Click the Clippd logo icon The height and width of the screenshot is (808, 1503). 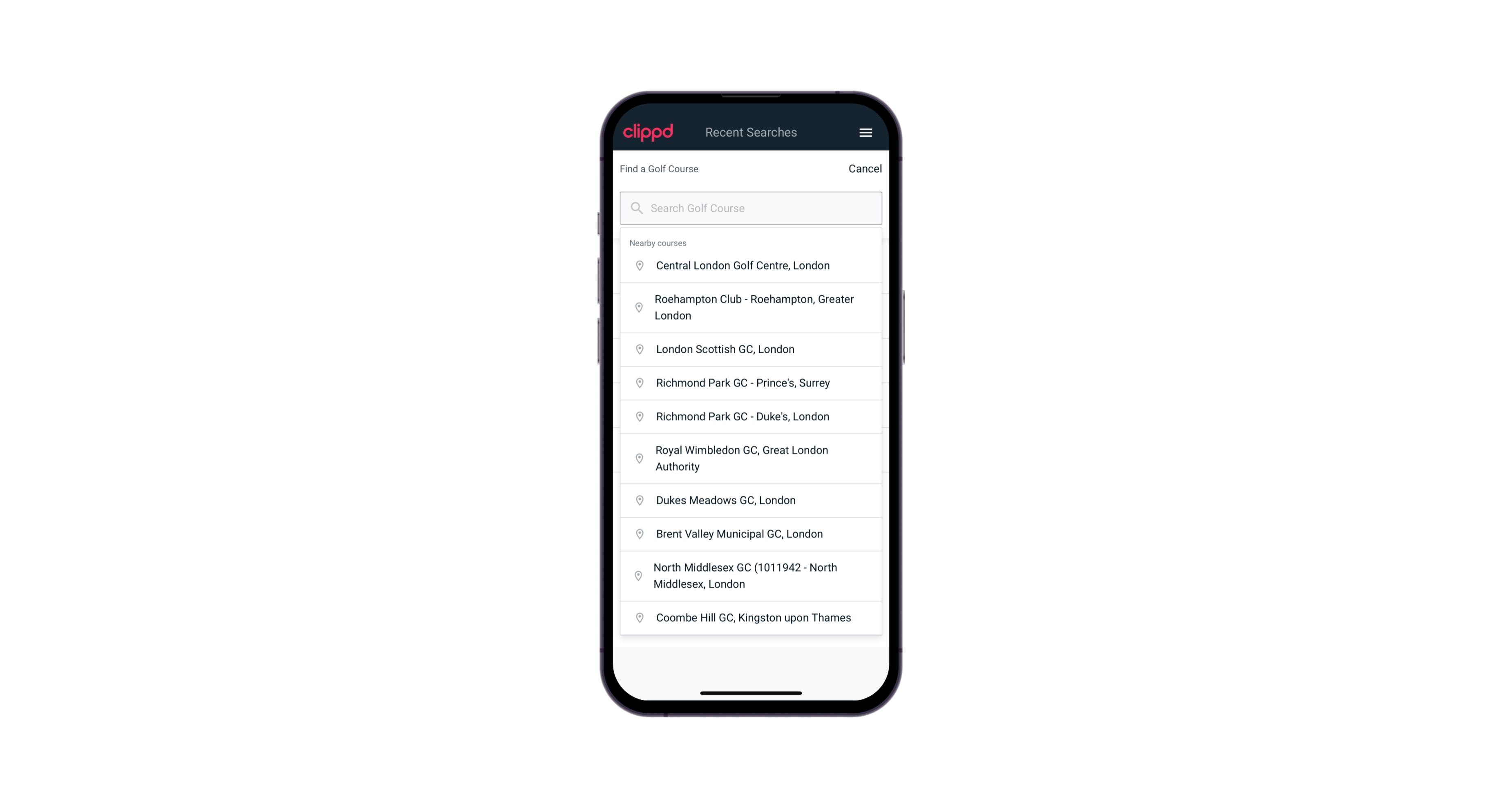click(649, 132)
